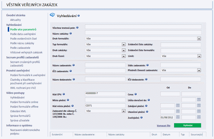Image resolution: width=214 pixels, height=139 pixels.
Task: Focus the Název zakázky input field
Action: 143,32
